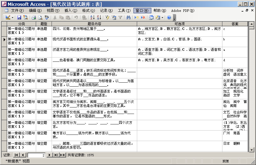Run the Spelling check icon
The image size is (256, 165).
point(47,17)
